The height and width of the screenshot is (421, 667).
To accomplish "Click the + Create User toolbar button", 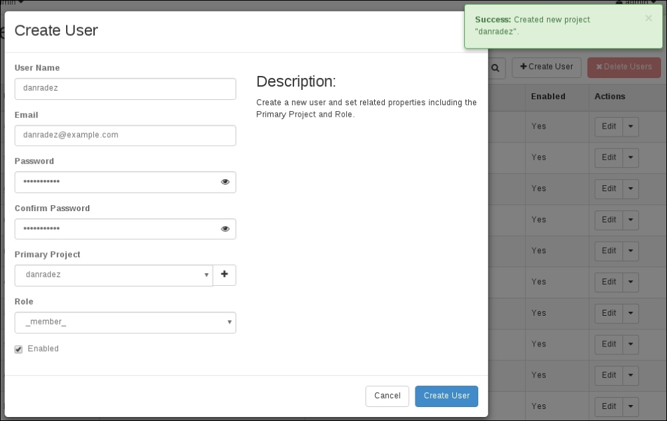I will (546, 67).
